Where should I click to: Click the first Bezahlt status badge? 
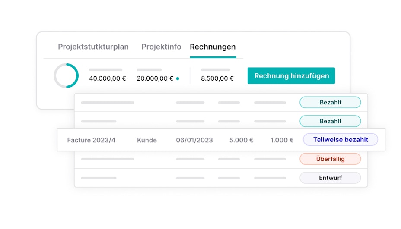330,103
